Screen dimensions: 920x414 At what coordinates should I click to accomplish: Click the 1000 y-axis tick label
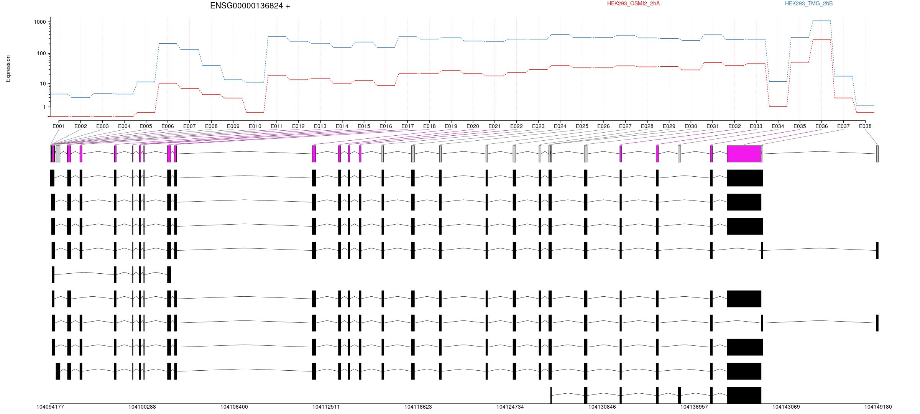coord(40,22)
